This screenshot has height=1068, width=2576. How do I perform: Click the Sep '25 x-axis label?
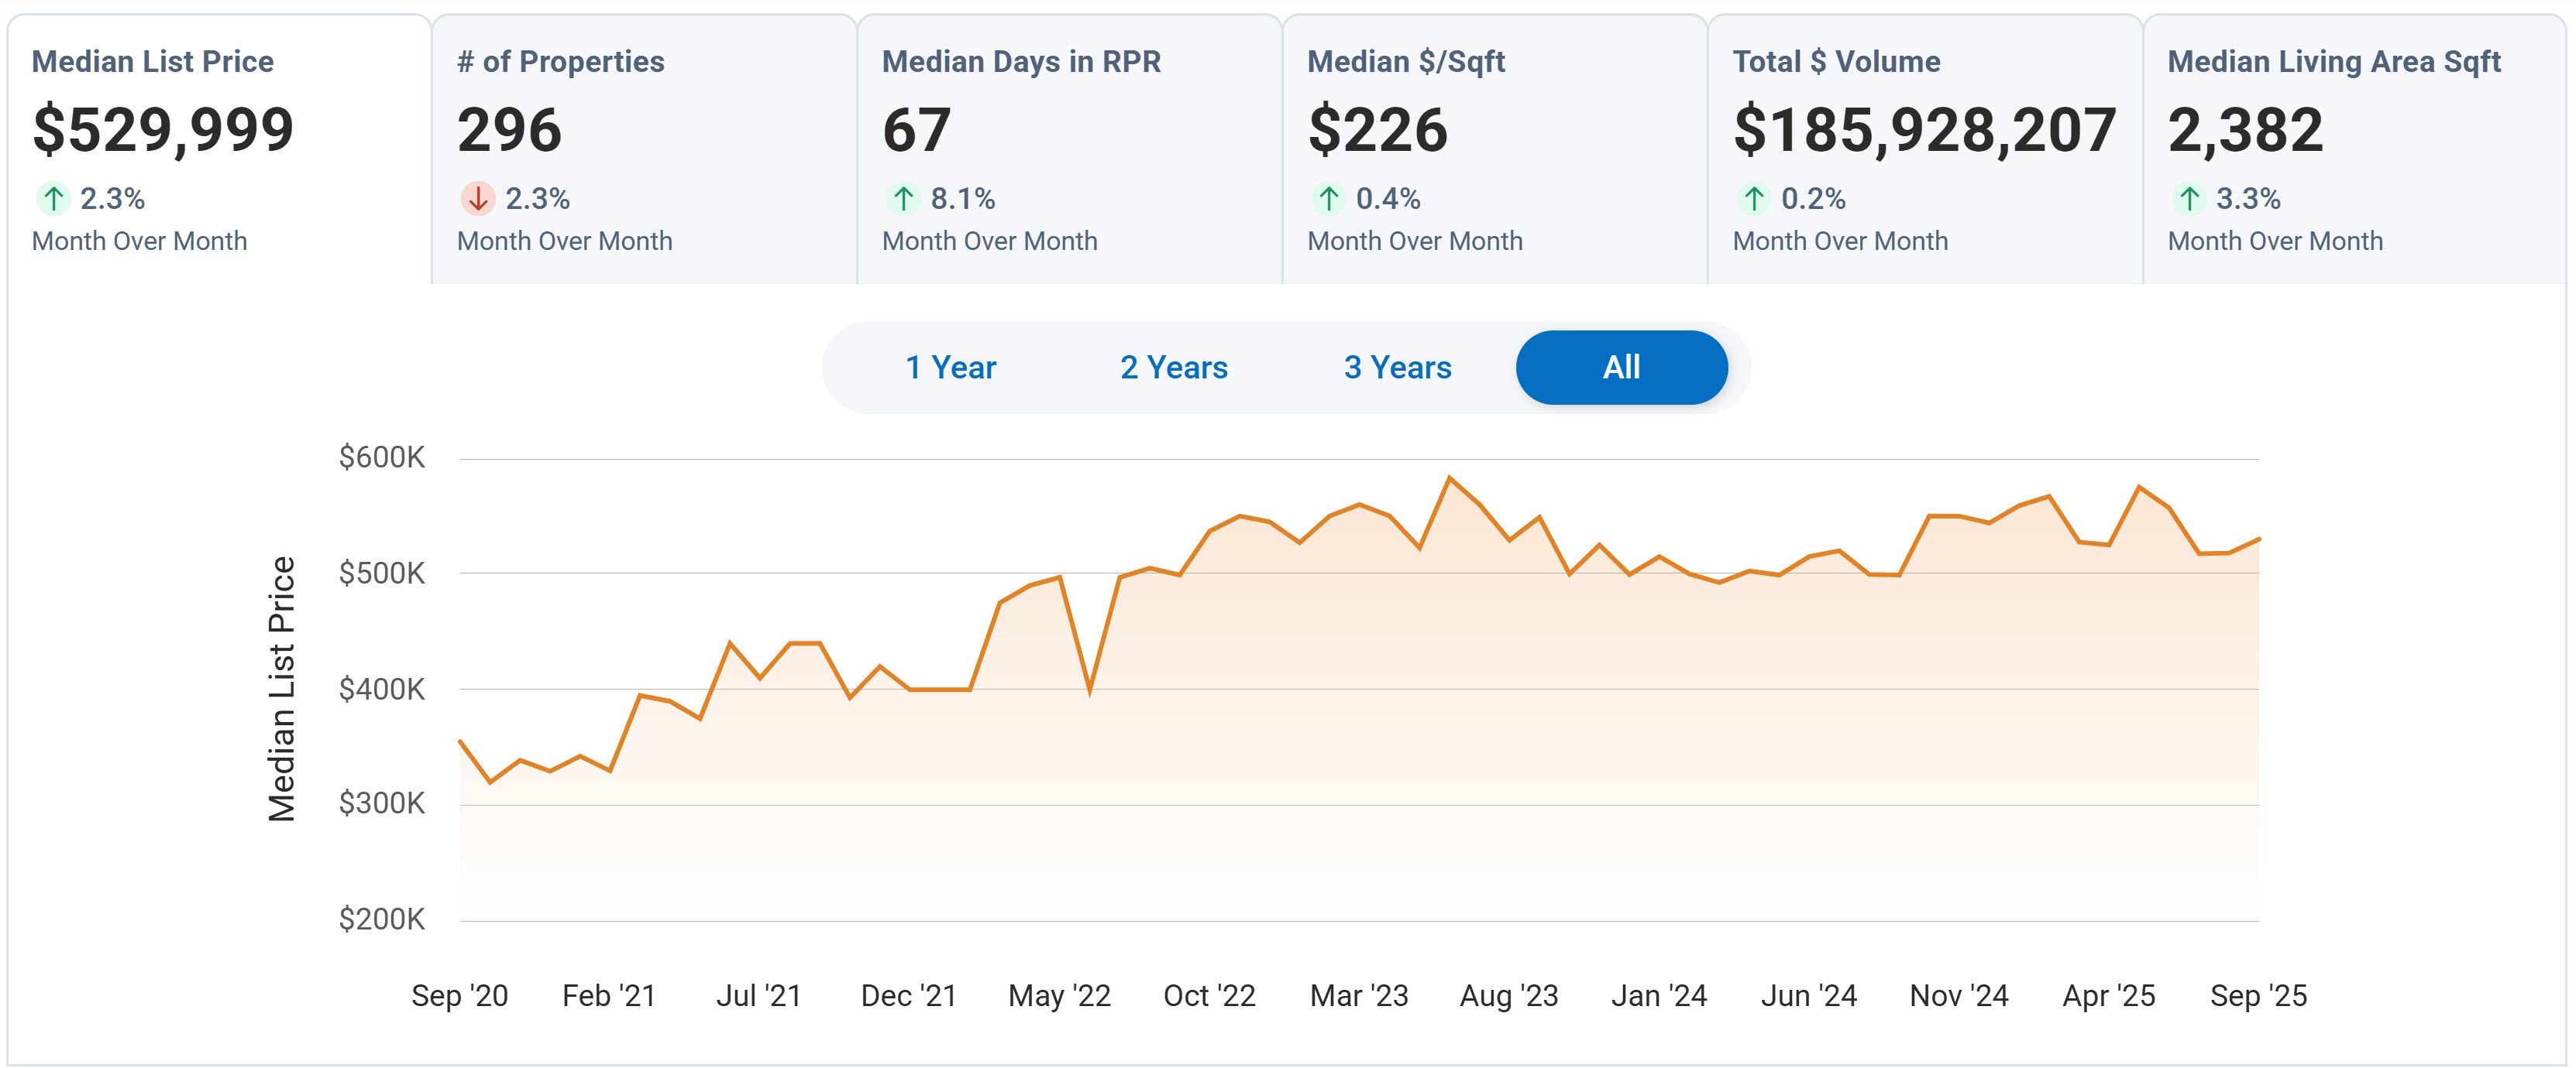(2258, 995)
